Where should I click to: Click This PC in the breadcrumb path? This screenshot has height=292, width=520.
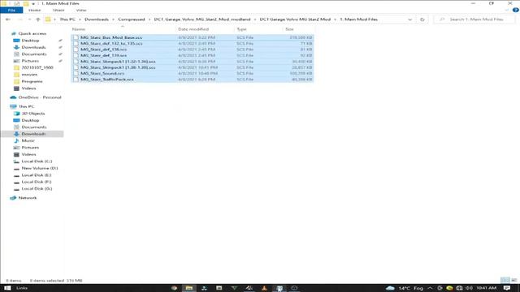(x=67, y=19)
